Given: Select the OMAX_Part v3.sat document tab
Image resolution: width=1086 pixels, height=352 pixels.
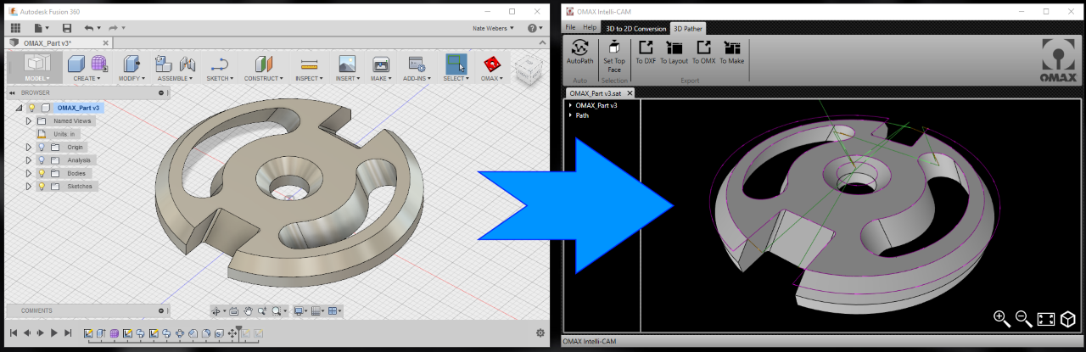Looking at the screenshot, I should [x=601, y=93].
